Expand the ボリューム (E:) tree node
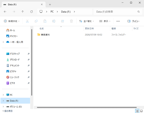The image size is (144, 113). tap(3, 107)
